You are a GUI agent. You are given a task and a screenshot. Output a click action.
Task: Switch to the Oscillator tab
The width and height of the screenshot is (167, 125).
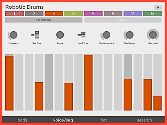(x=44, y=20)
